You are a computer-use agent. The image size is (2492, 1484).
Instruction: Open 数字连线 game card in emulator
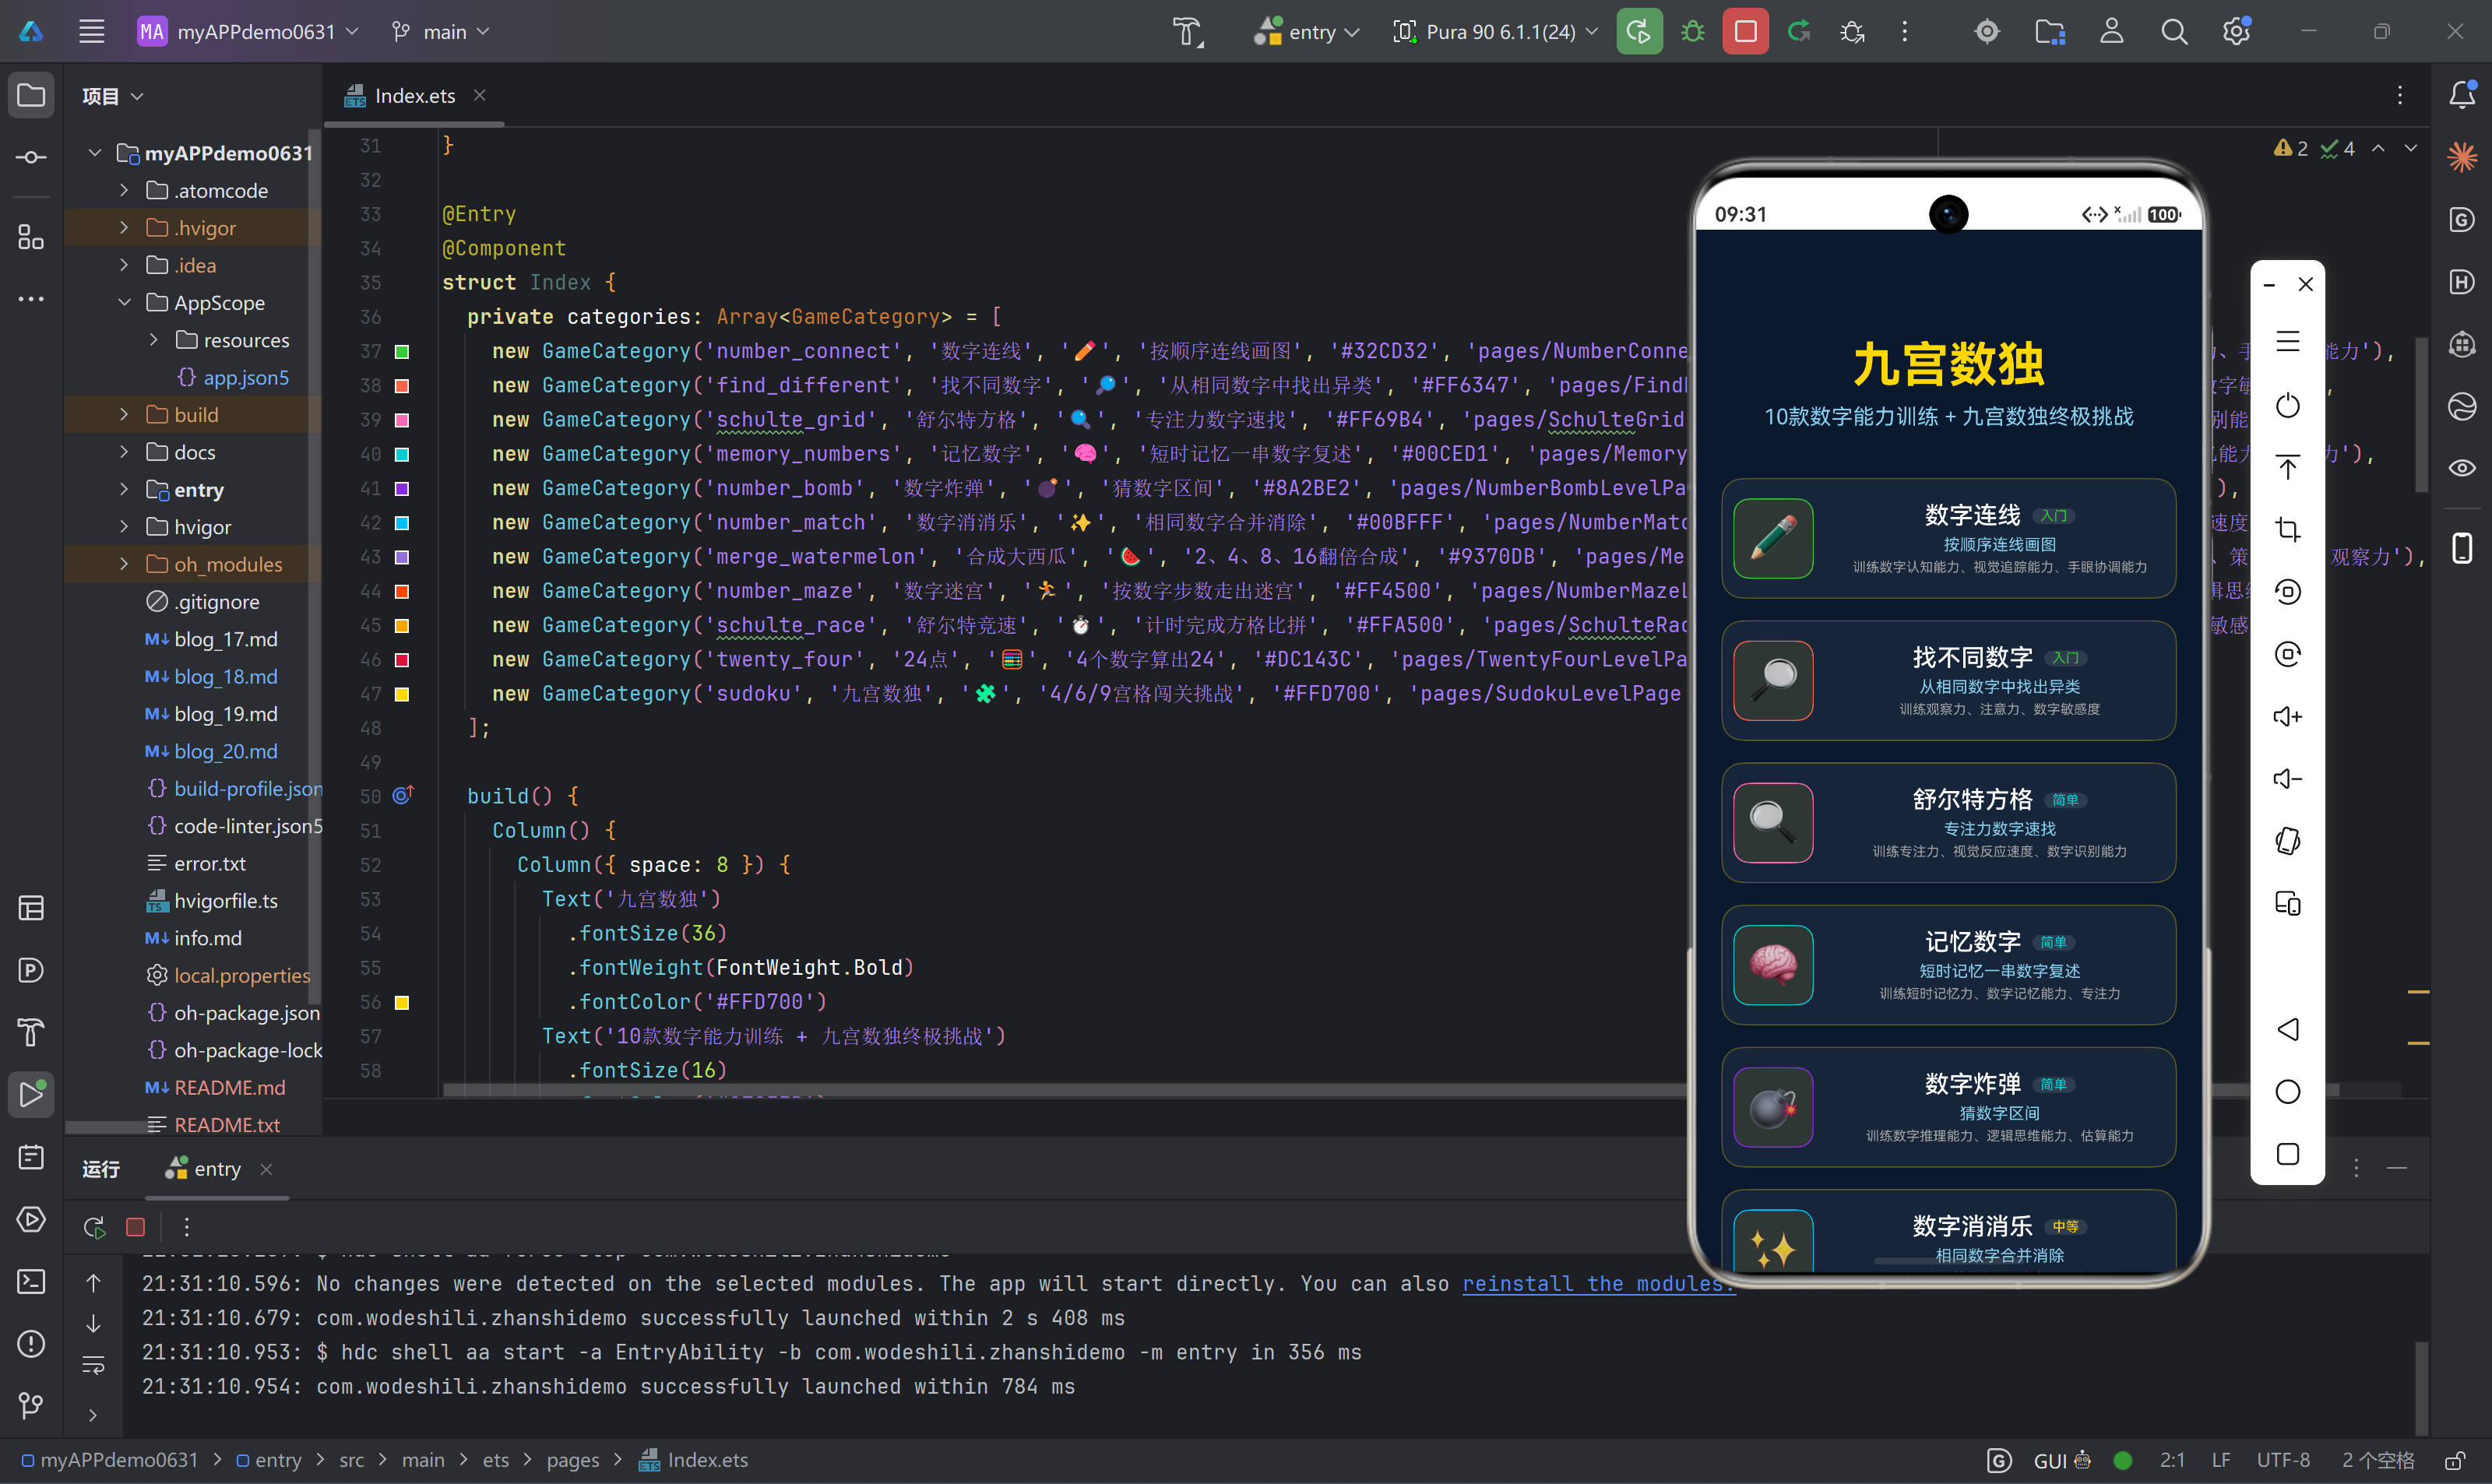click(x=1948, y=538)
